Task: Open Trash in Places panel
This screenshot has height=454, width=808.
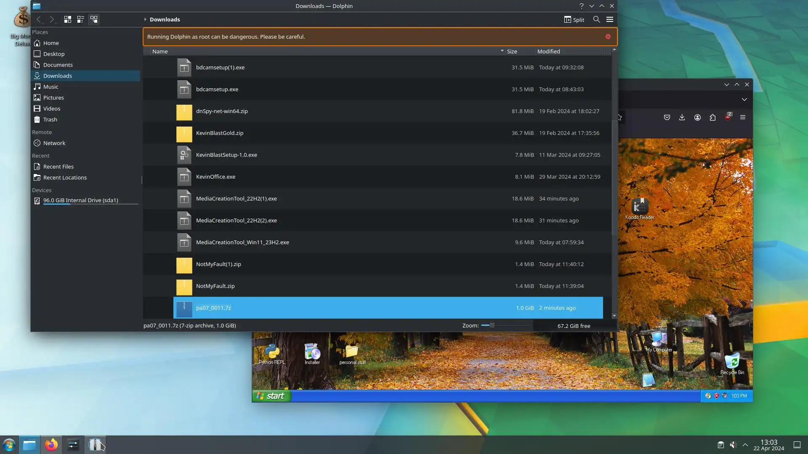Action: (x=50, y=119)
